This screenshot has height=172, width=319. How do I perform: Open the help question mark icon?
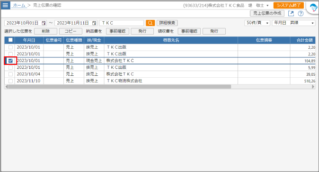pyautogui.click(x=301, y=13)
